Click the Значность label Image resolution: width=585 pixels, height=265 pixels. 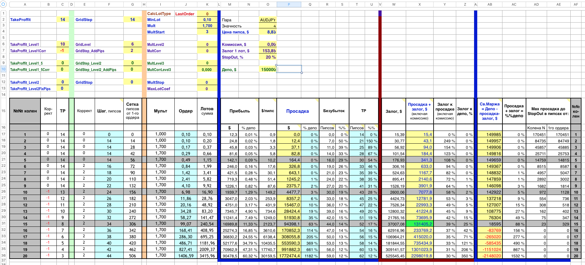tap(232, 26)
